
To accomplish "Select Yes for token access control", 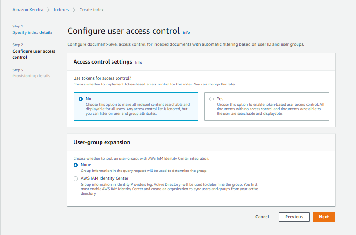I will [212, 99].
